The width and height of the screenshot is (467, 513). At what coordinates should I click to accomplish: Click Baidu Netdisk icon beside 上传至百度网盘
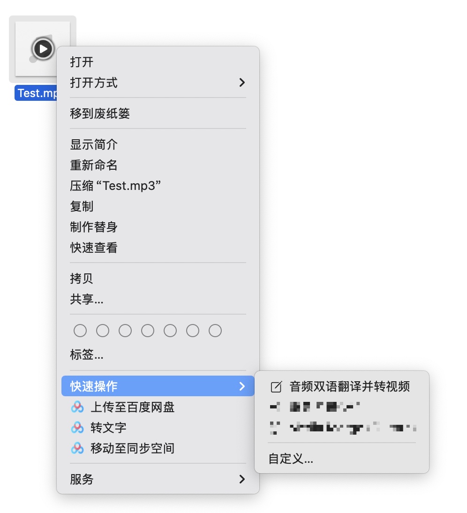click(77, 407)
